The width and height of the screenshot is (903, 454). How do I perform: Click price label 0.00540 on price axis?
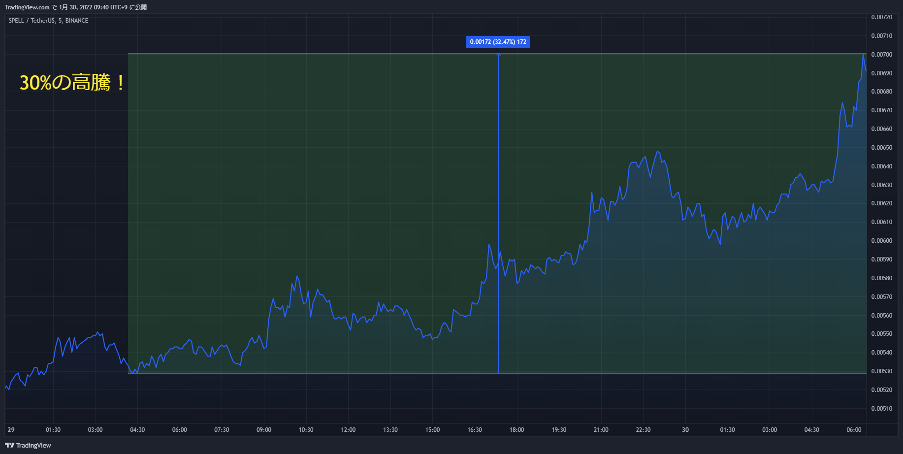(881, 353)
